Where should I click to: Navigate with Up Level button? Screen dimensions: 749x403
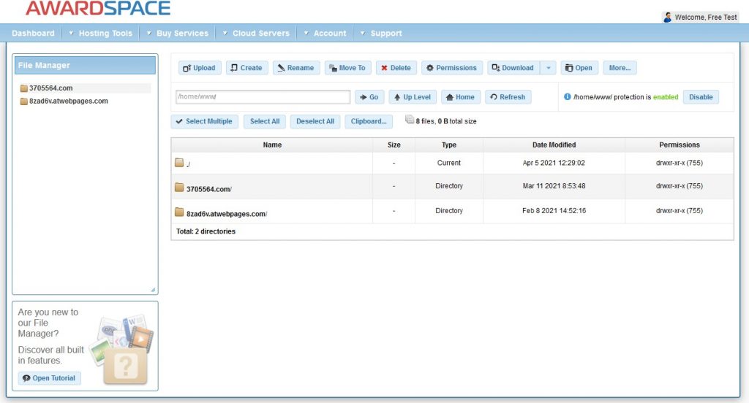tap(413, 97)
